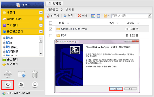This screenshot has height=97, width=154.
Task: Open the Windows client download icon
Action: pos(21,85)
